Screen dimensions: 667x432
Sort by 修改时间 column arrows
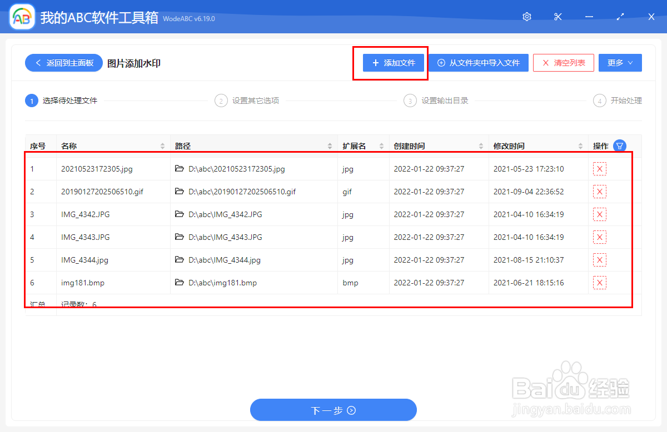[x=580, y=146]
